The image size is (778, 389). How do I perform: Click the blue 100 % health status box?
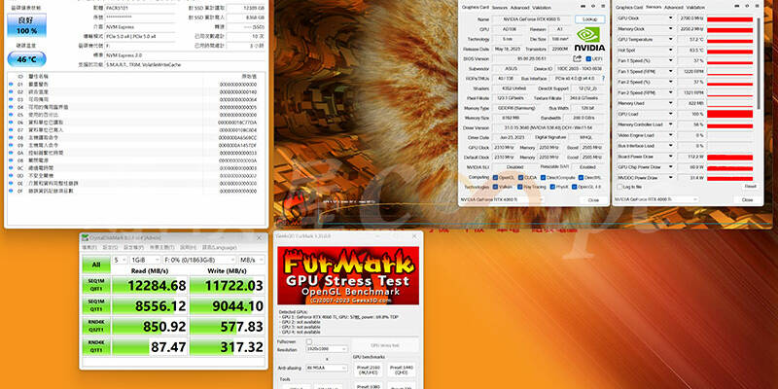tap(27, 25)
